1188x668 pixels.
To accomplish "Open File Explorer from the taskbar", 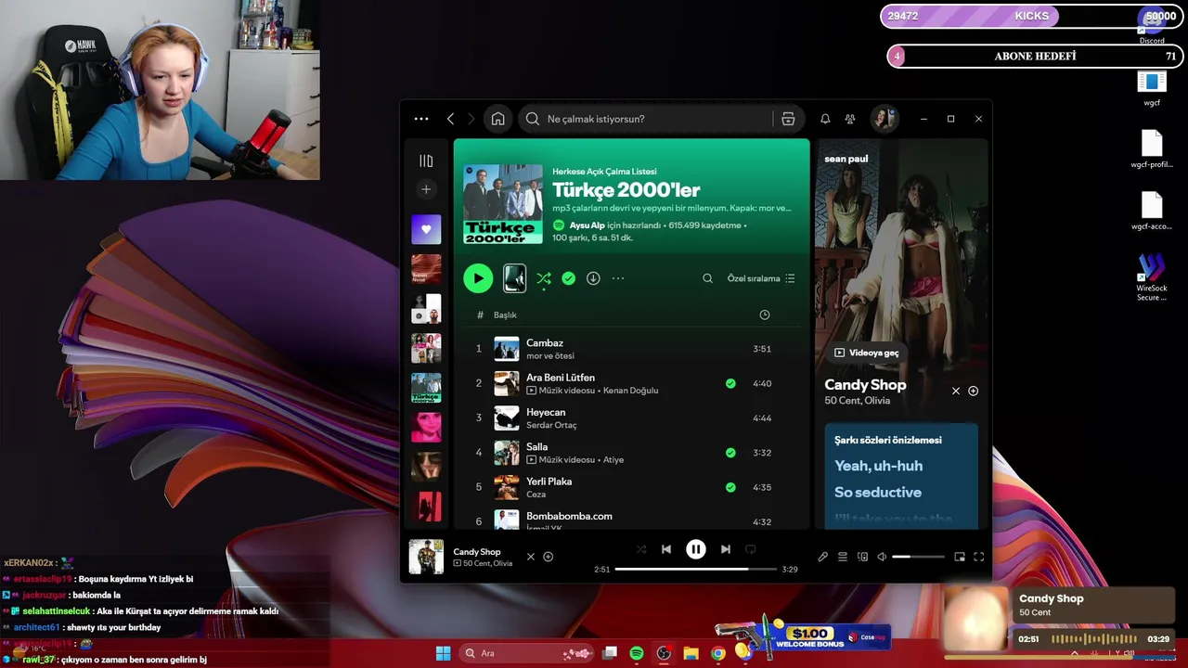I will pyautogui.click(x=691, y=653).
